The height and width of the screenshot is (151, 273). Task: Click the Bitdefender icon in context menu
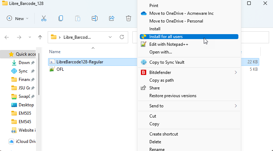pos(143,73)
